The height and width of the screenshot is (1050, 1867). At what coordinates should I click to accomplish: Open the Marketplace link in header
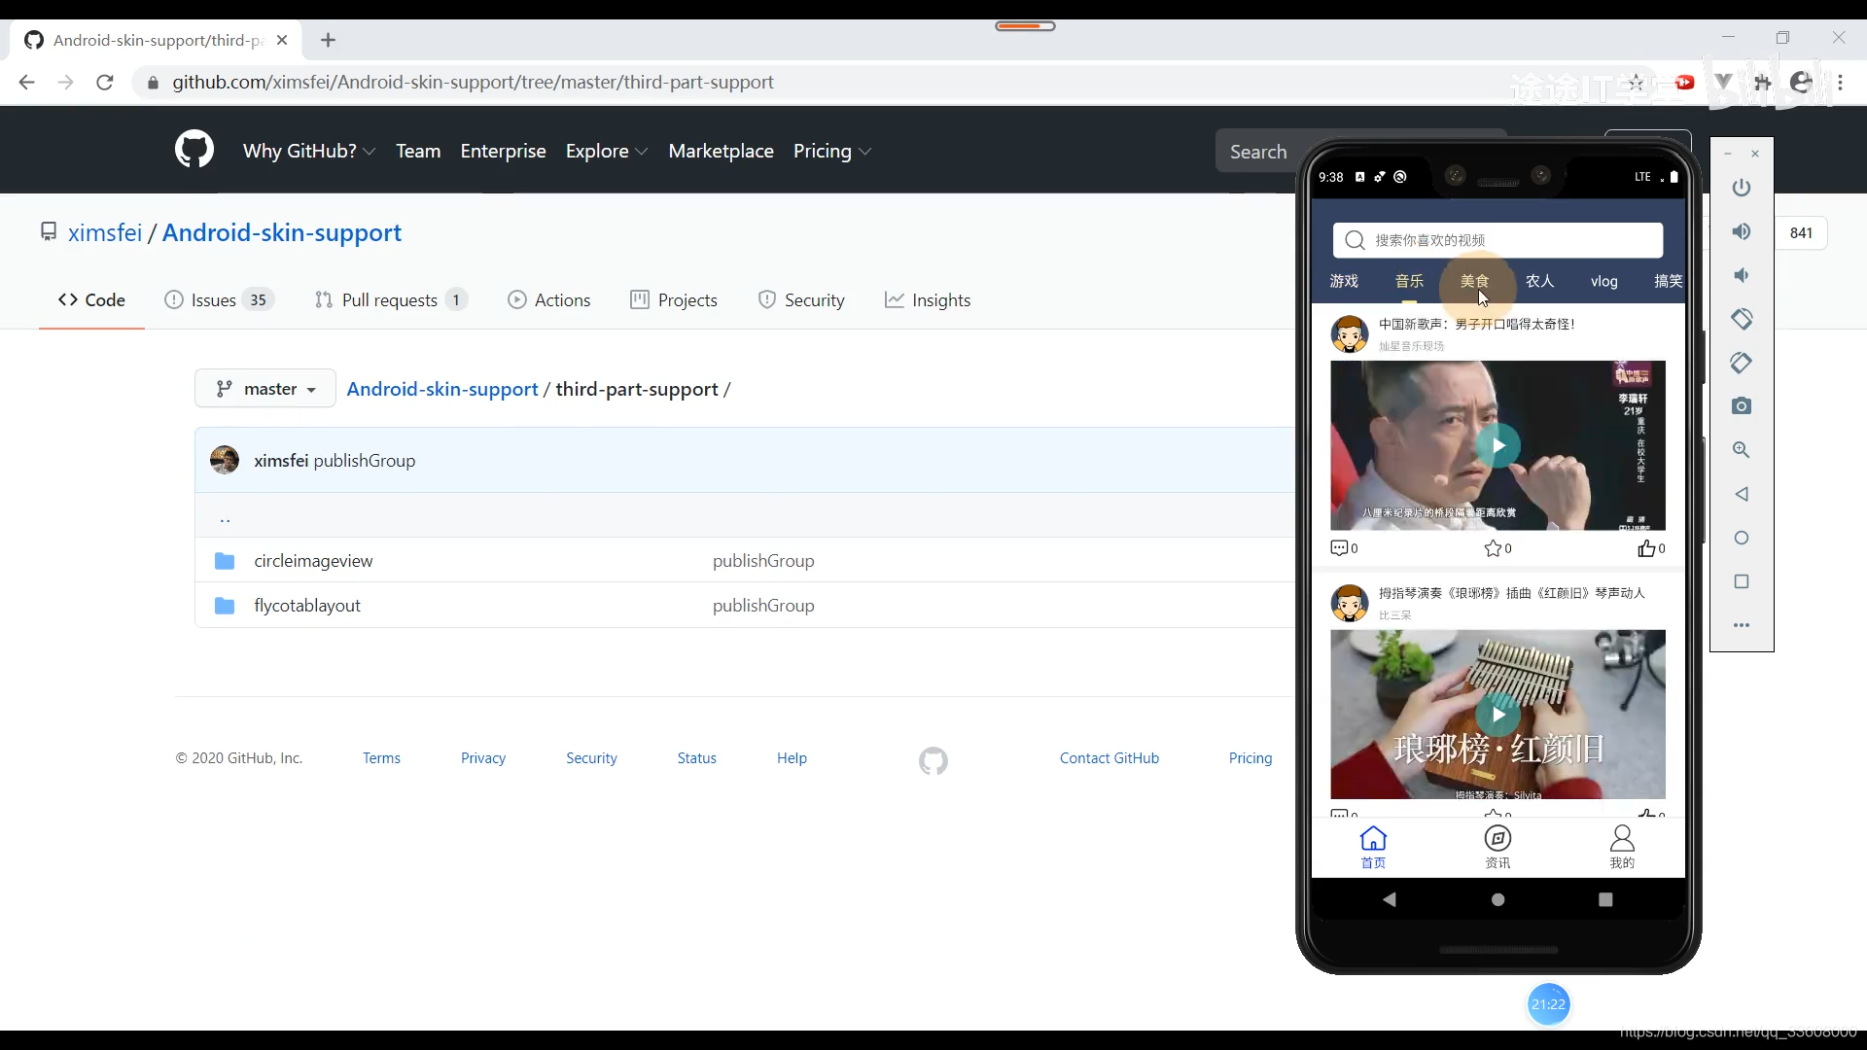coord(721,151)
